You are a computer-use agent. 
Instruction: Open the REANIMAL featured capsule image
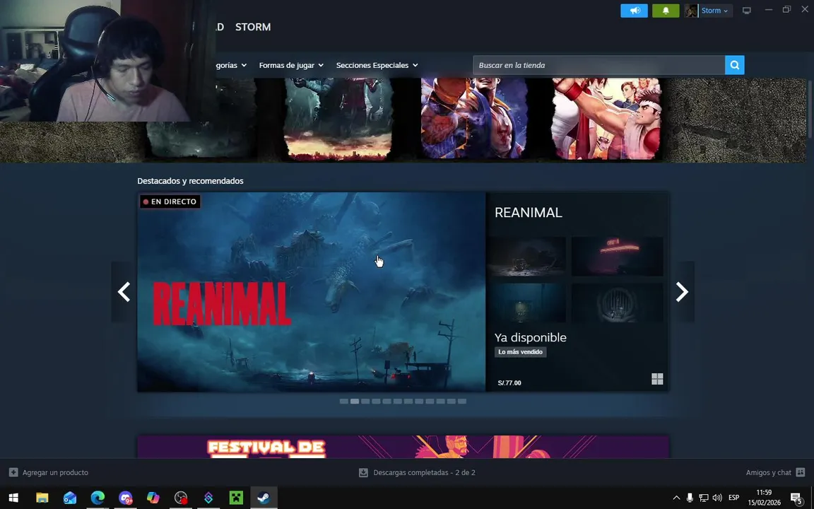(311, 292)
